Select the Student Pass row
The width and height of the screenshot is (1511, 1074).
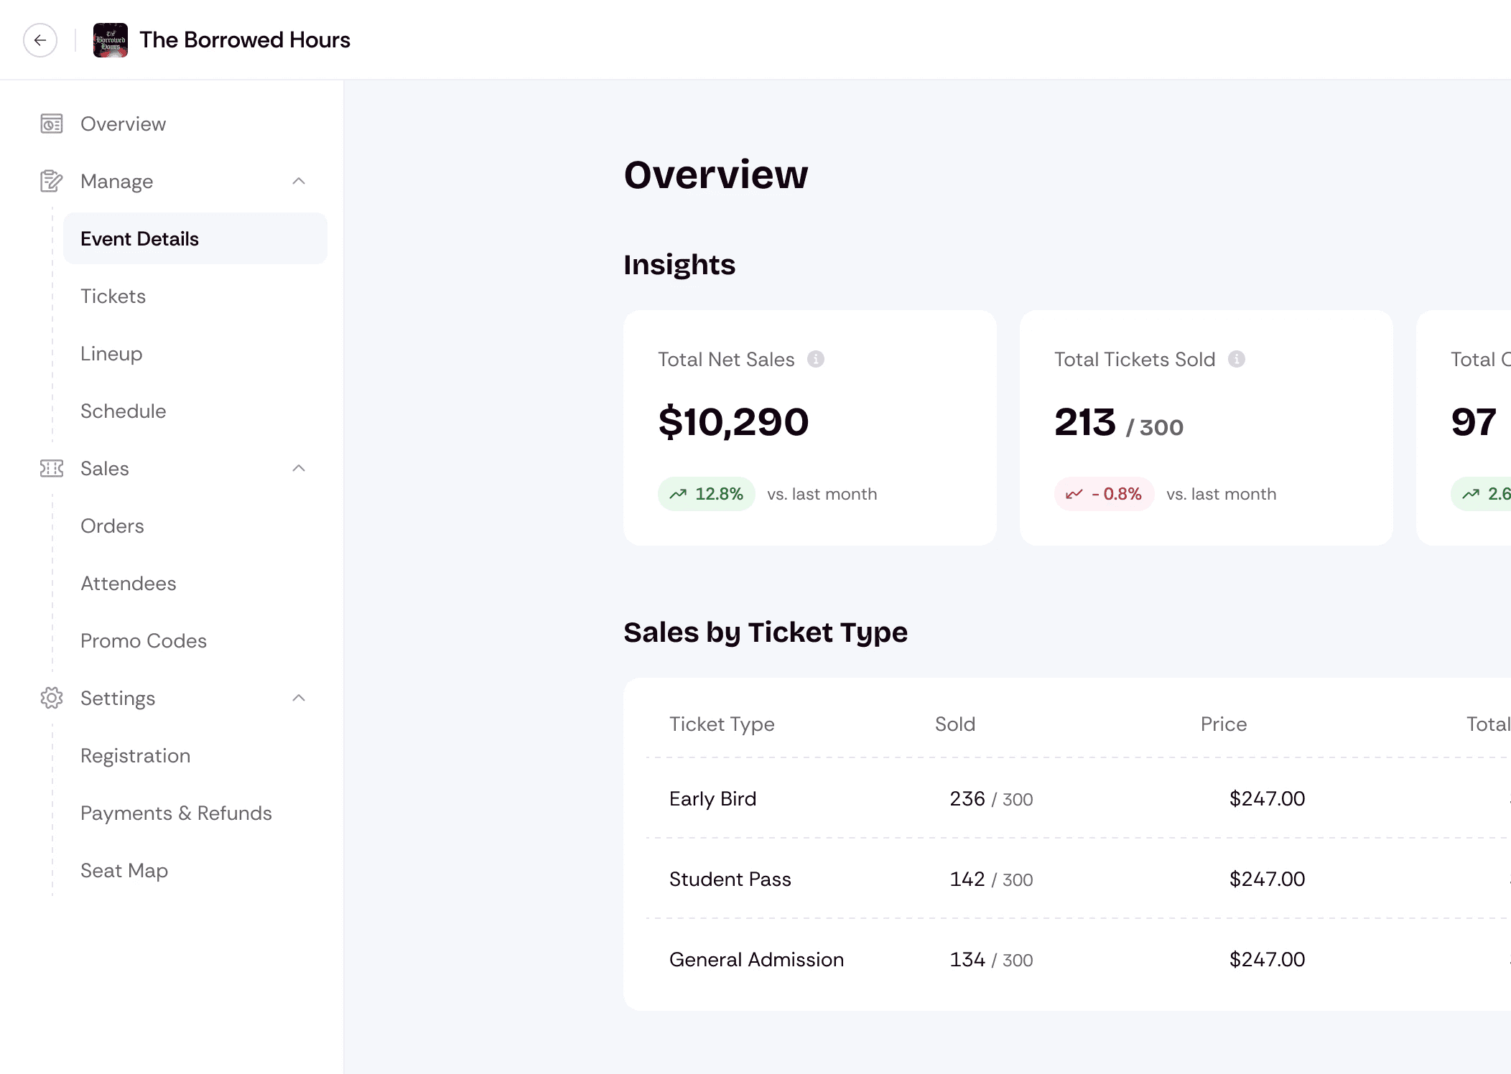[x=1077, y=879]
